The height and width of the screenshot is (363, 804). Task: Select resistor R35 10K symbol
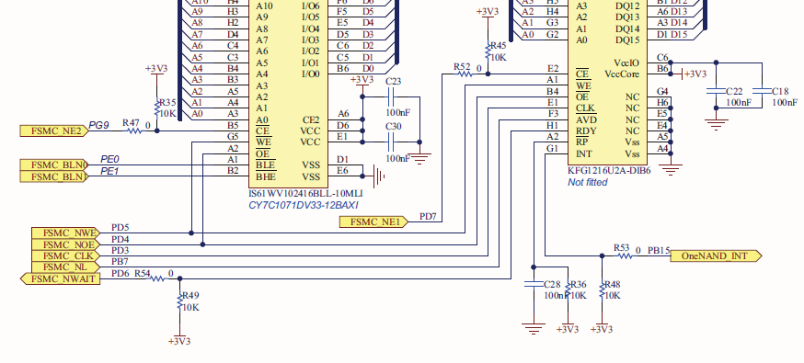[x=157, y=108]
